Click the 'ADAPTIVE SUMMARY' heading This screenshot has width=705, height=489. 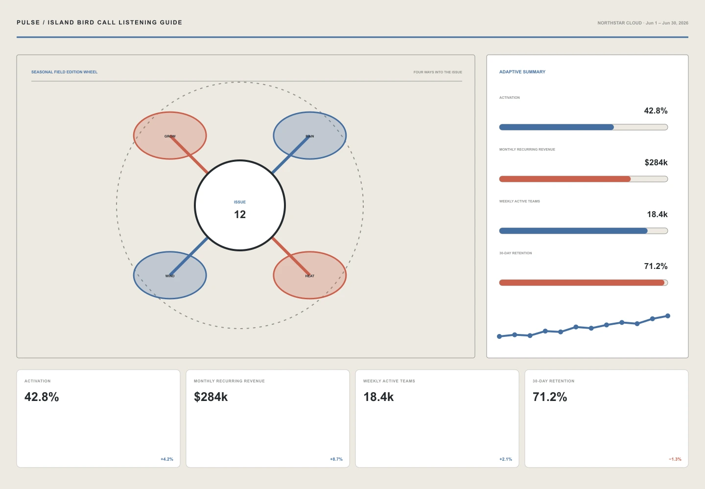(522, 72)
